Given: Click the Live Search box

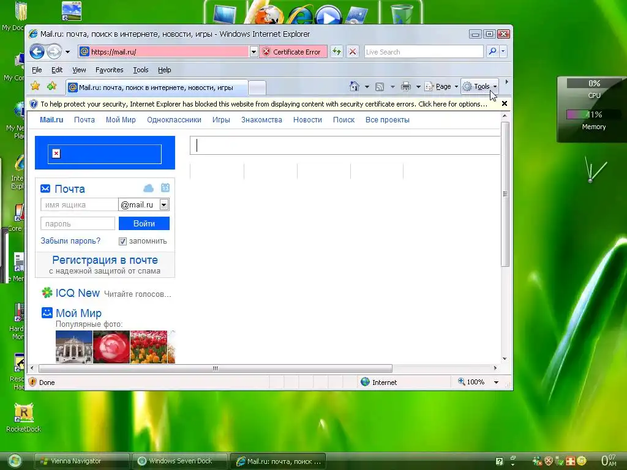Looking at the screenshot, I should point(424,52).
